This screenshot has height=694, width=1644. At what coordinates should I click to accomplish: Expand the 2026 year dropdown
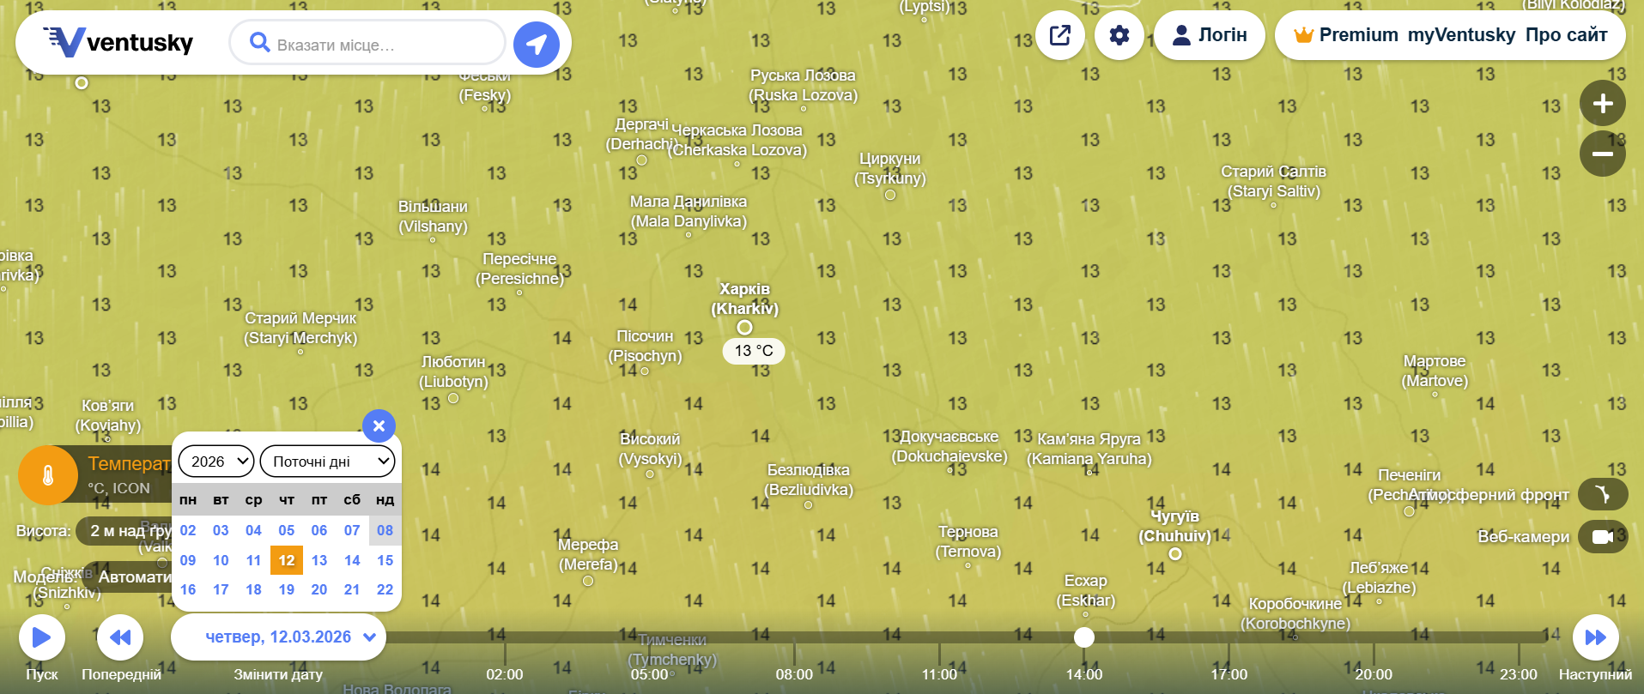[216, 462]
